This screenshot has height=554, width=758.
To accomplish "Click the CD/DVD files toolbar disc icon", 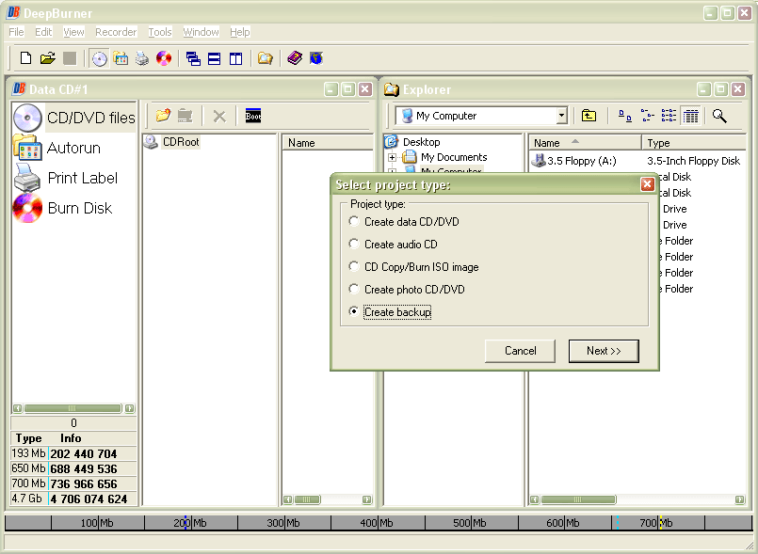I will point(100,59).
